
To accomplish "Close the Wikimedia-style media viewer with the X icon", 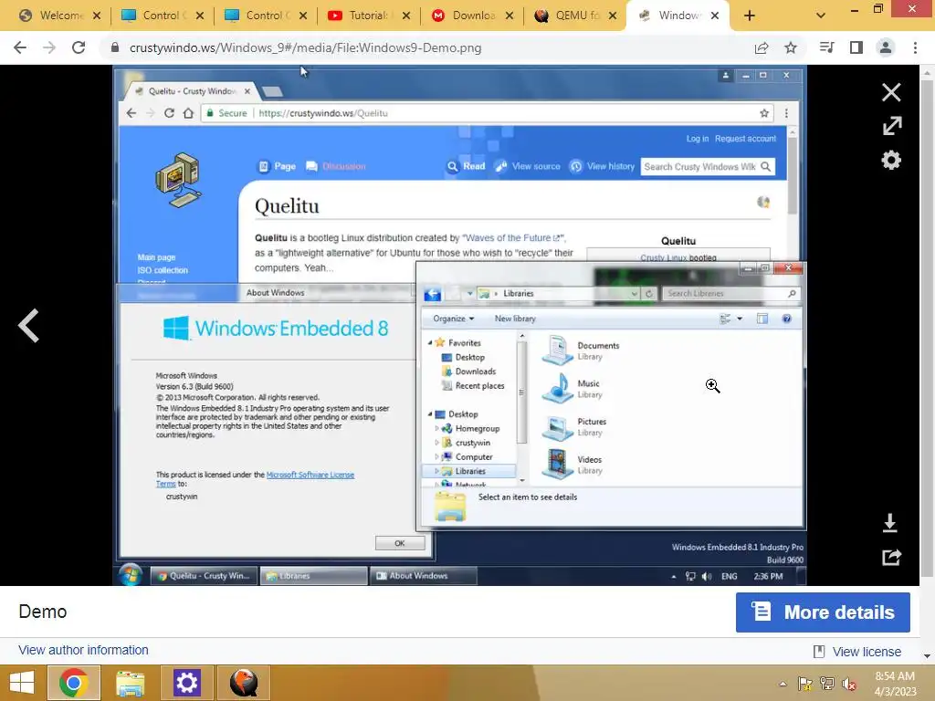I will pyautogui.click(x=891, y=92).
